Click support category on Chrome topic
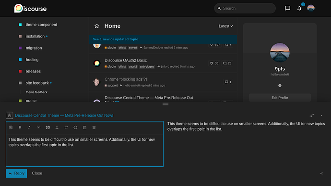 point(111,86)
